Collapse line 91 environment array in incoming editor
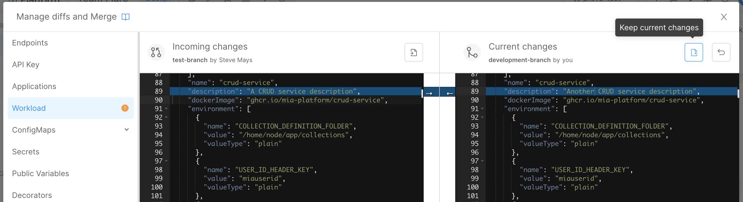The height and width of the screenshot is (202, 743). 167,109
